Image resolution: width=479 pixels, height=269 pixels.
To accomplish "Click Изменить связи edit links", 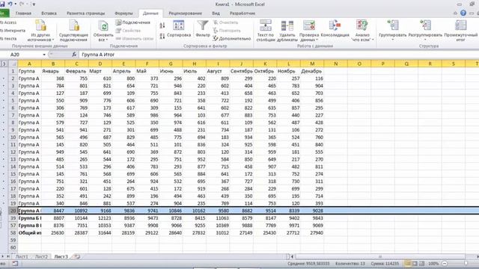I will (135, 38).
